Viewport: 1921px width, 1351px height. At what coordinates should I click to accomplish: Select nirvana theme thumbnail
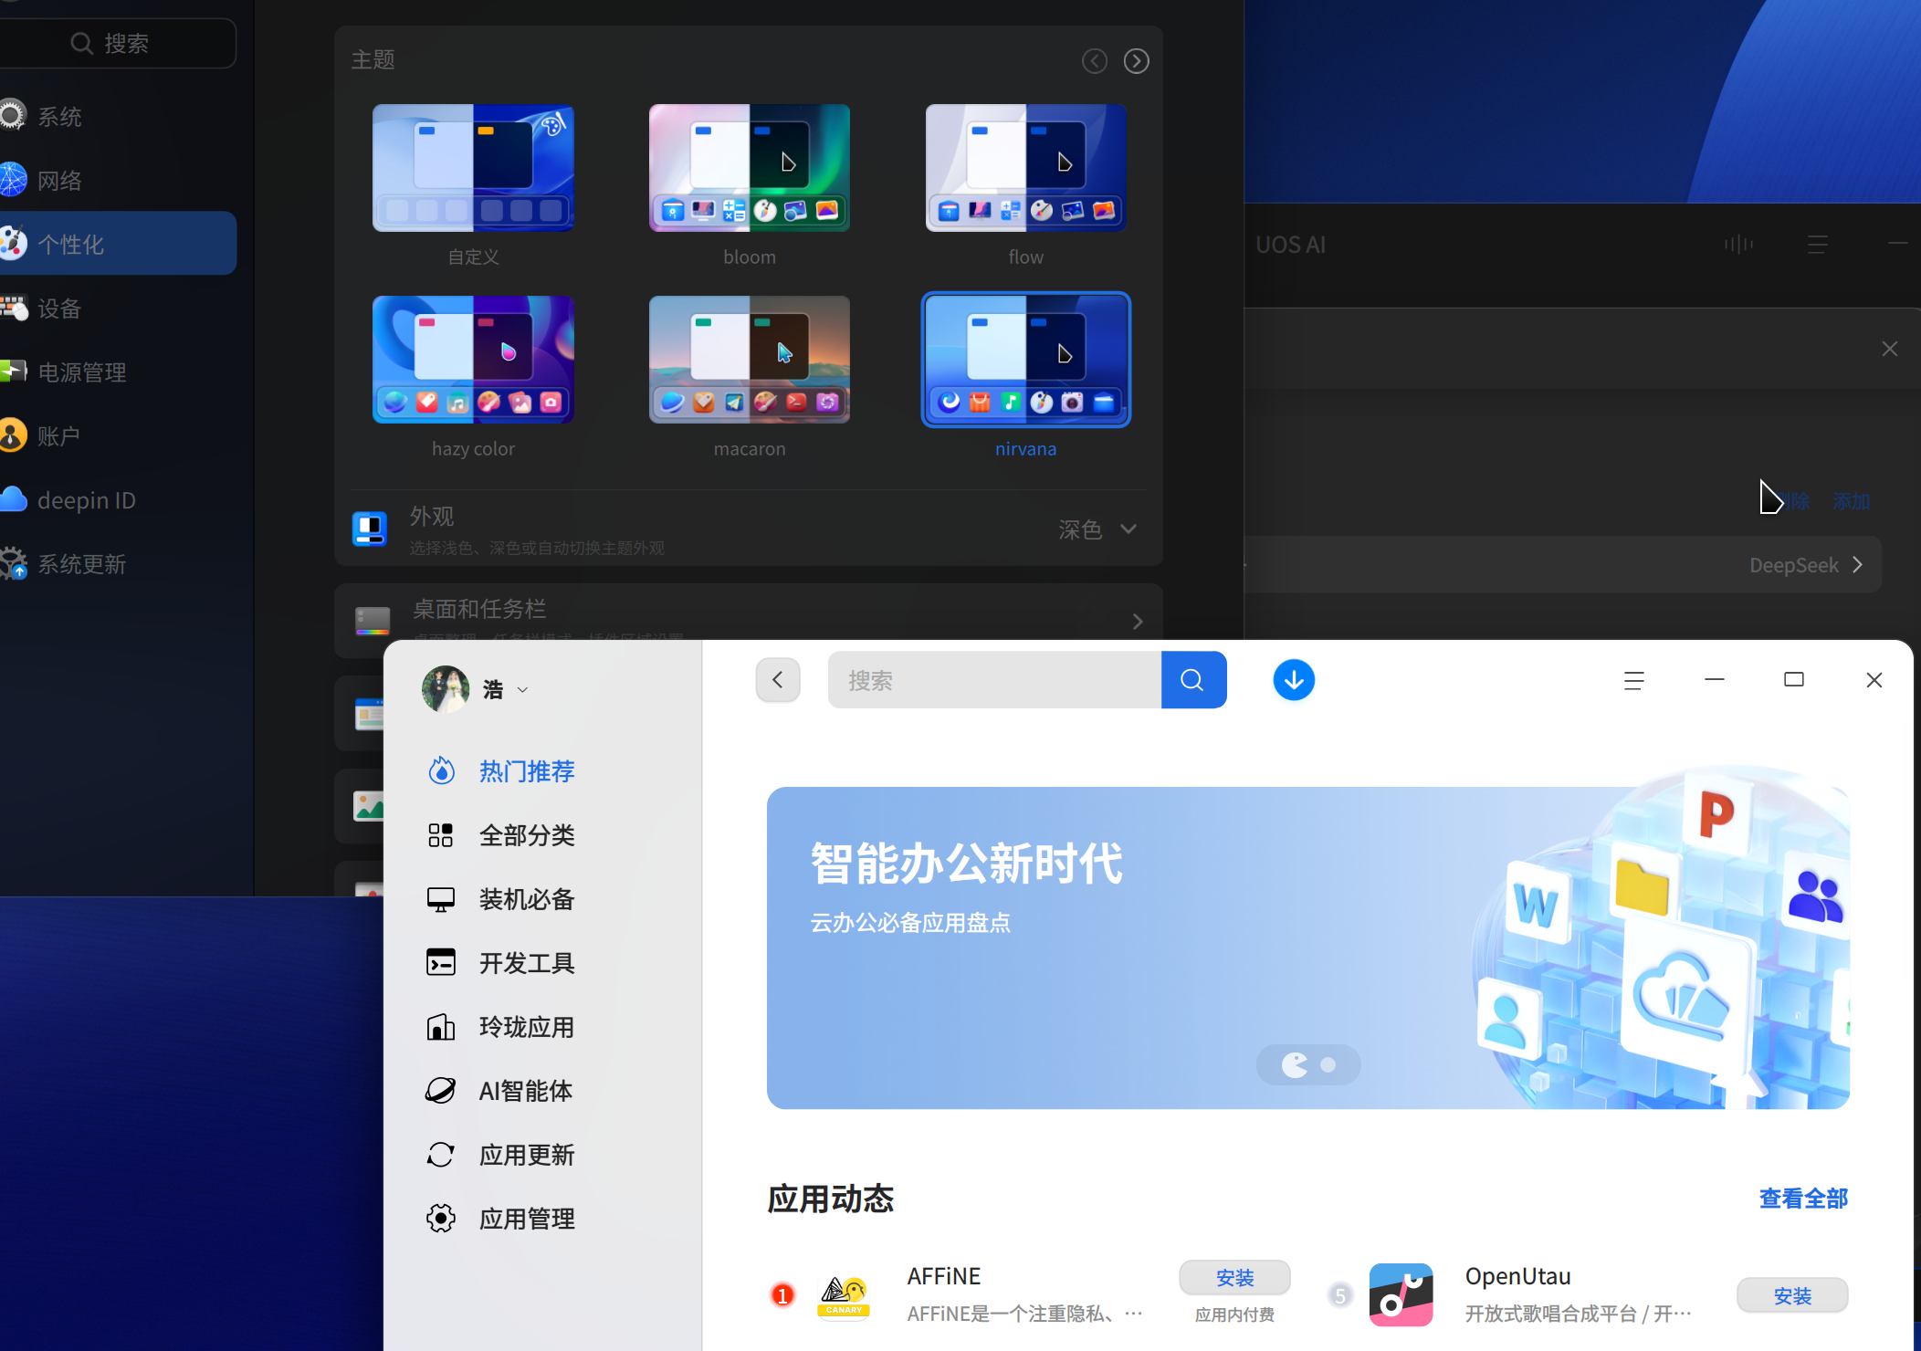click(1025, 360)
